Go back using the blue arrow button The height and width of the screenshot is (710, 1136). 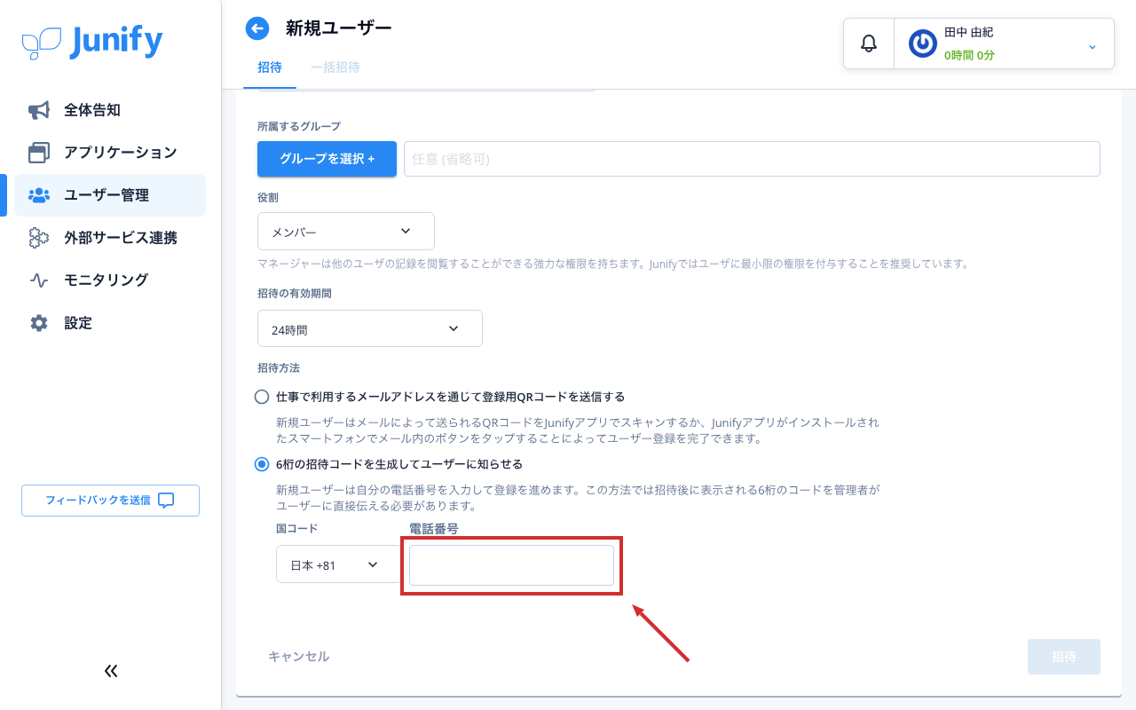[257, 28]
